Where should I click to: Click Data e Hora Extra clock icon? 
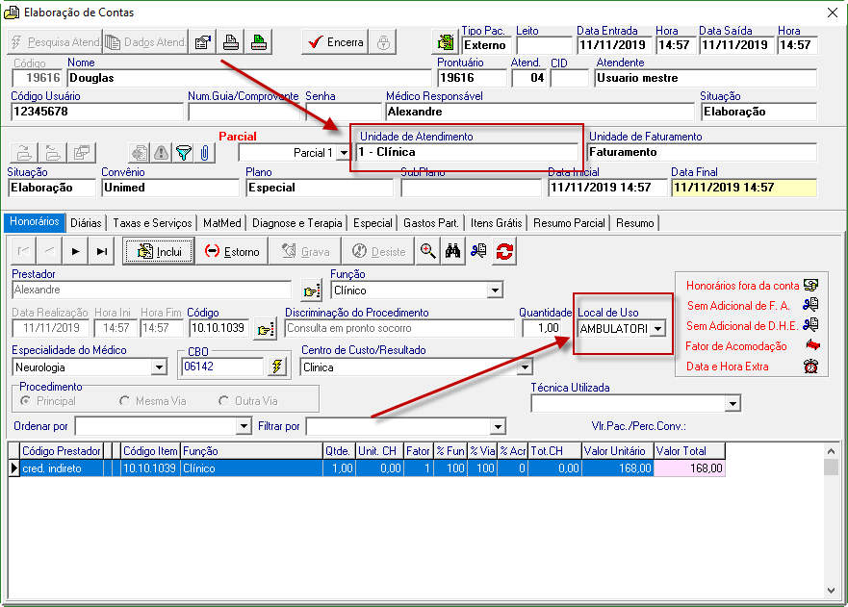pos(810,367)
